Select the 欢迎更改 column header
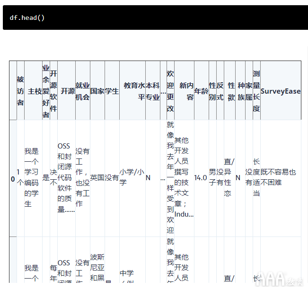Image resolution: width=308 pixels, height=289 pixels. [x=170, y=91]
